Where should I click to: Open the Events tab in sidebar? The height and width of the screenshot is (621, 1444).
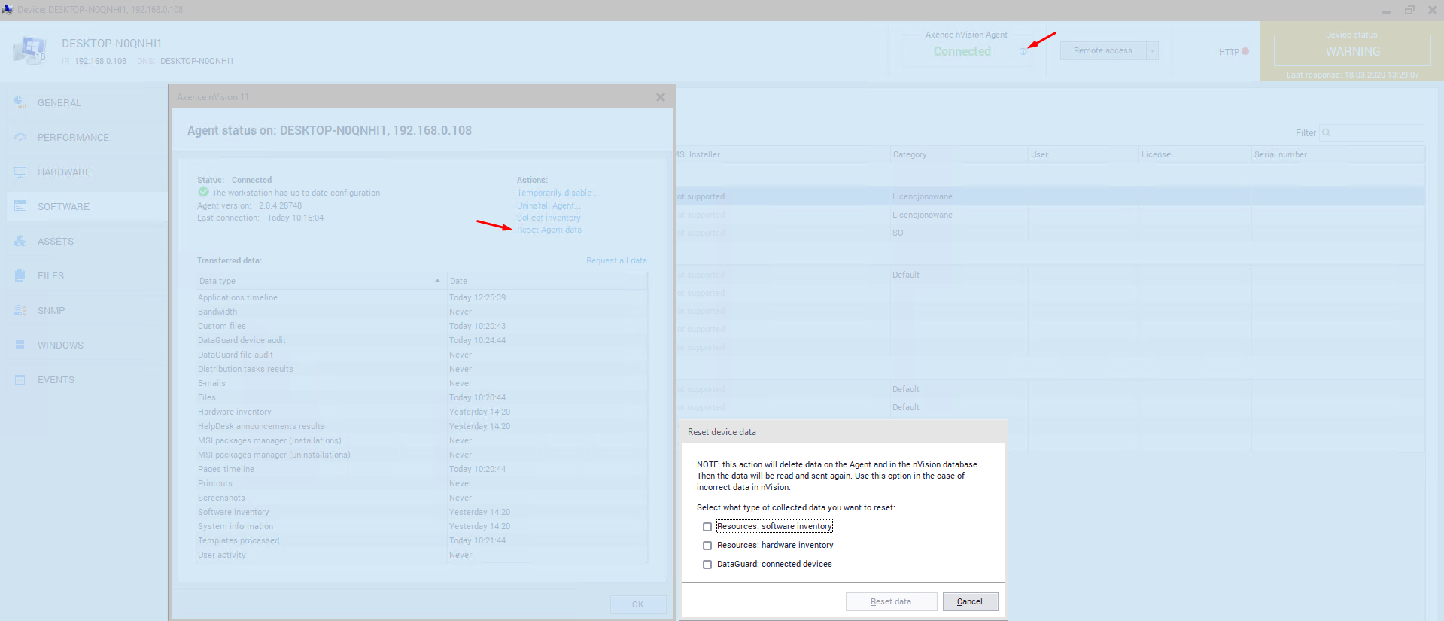point(56,379)
